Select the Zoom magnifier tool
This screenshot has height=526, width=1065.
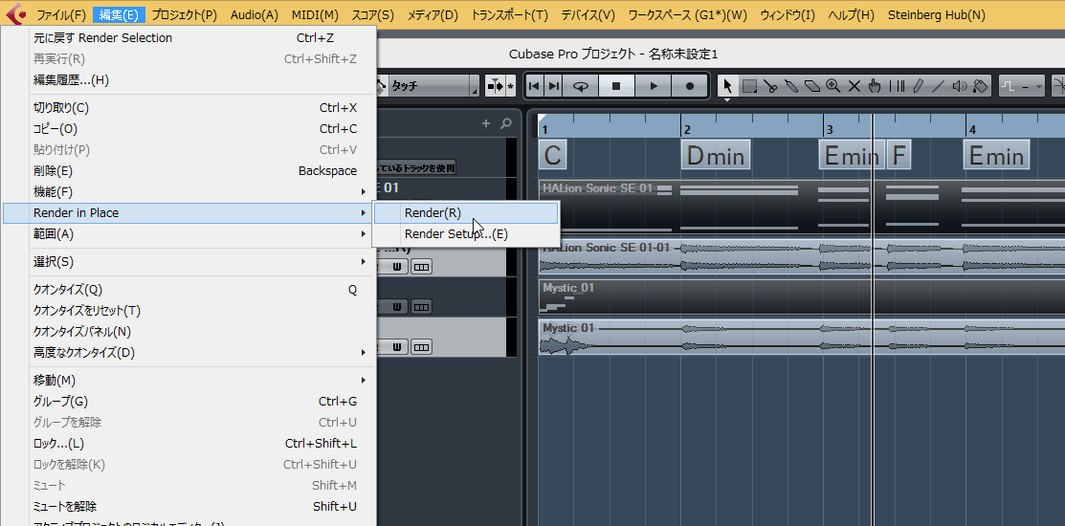click(x=833, y=86)
